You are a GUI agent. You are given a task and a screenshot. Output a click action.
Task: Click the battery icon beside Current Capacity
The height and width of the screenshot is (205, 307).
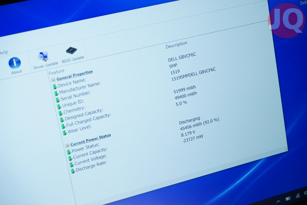tap(70, 158)
